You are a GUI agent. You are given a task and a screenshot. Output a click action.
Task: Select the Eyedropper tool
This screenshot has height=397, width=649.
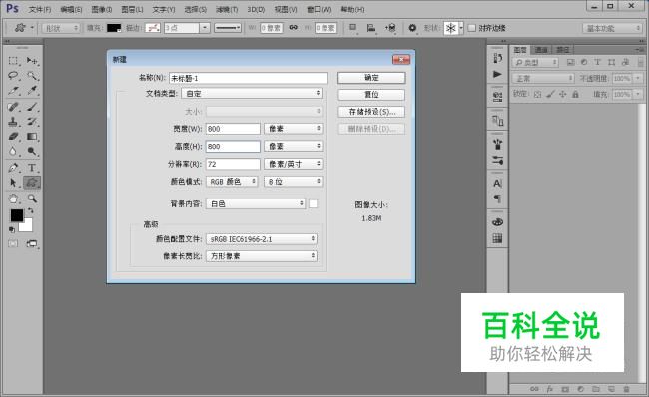[x=32, y=91]
